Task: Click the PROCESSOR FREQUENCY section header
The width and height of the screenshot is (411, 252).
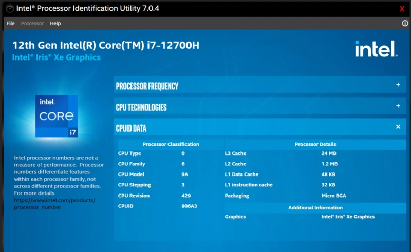Action: pyautogui.click(x=260, y=85)
